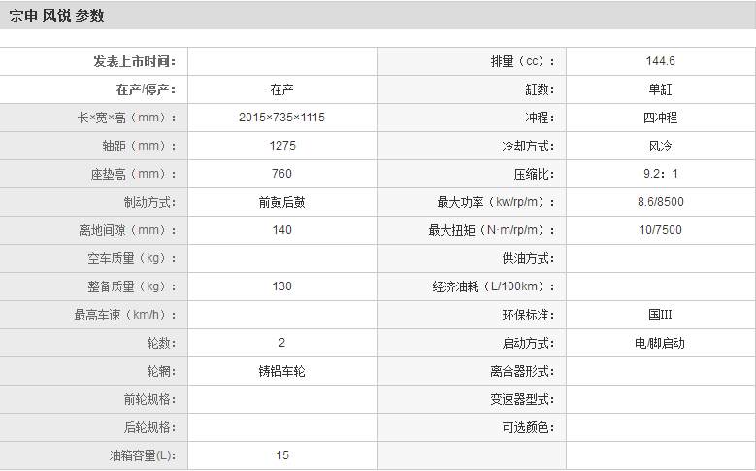
Task: Click the max power value 8.6/8500
Action: (660, 202)
